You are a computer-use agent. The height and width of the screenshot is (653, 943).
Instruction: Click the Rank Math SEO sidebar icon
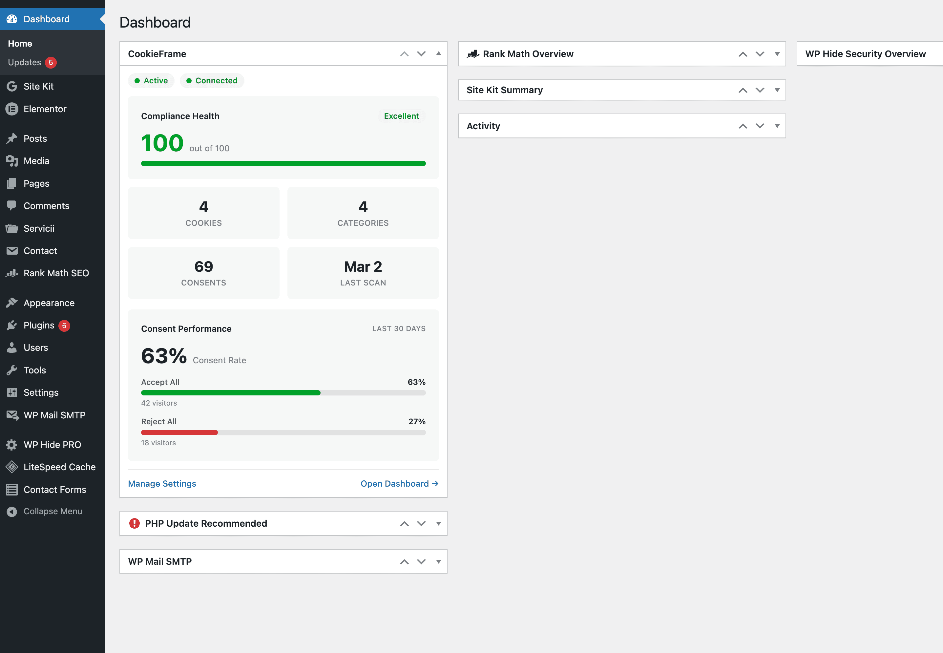(12, 273)
